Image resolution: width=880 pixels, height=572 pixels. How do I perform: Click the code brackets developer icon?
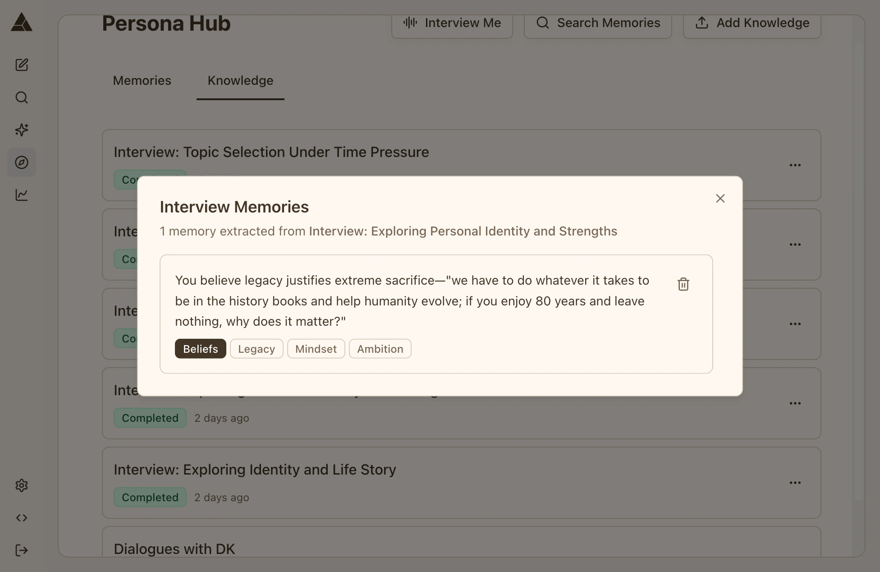point(22,518)
